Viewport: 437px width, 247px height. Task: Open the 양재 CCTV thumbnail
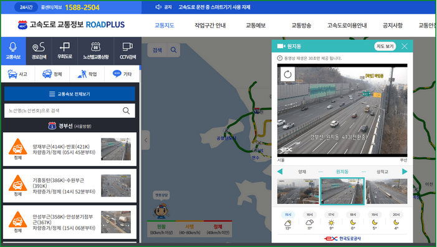298,191
